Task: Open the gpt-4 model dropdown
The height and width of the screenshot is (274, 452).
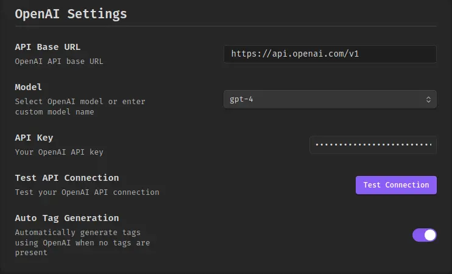Action: coord(330,99)
